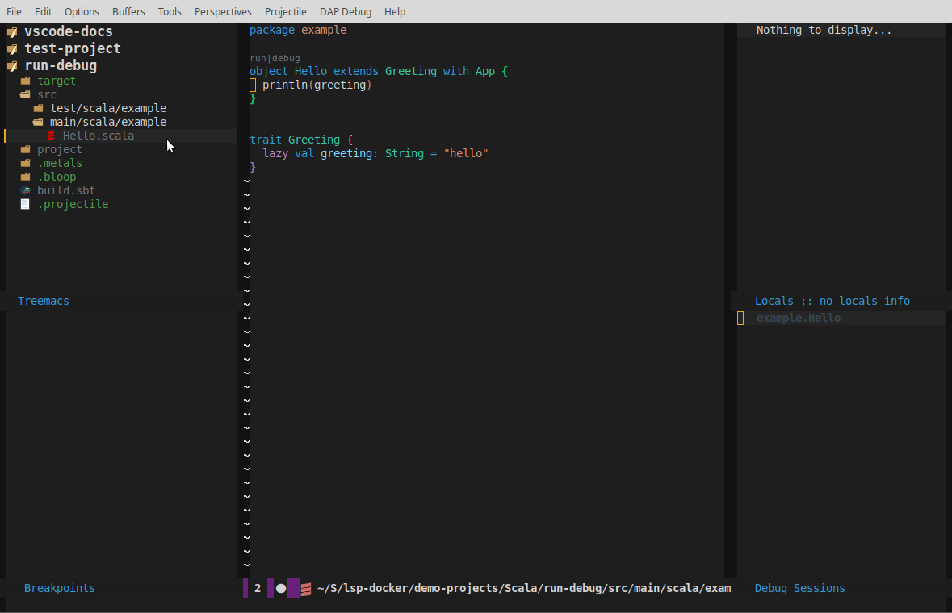
Task: Click the Debug Sessions label
Action: point(799,588)
